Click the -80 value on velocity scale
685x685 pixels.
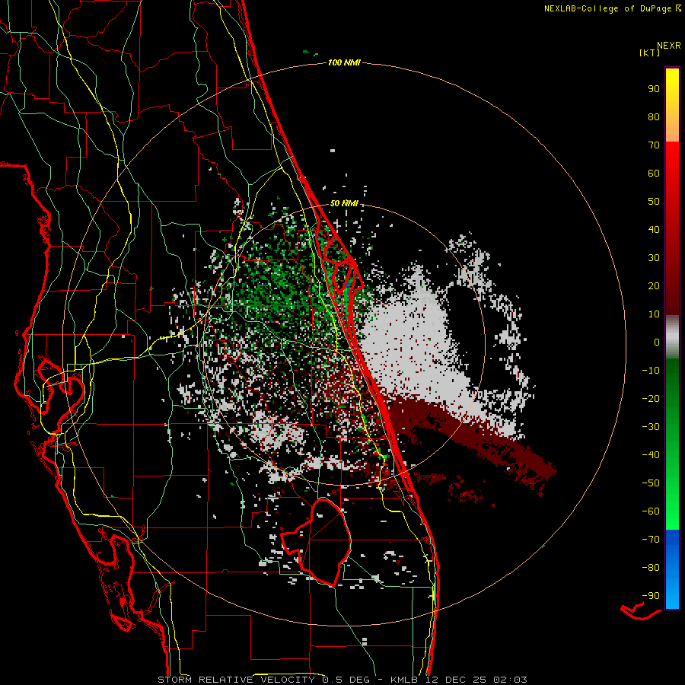point(651,568)
